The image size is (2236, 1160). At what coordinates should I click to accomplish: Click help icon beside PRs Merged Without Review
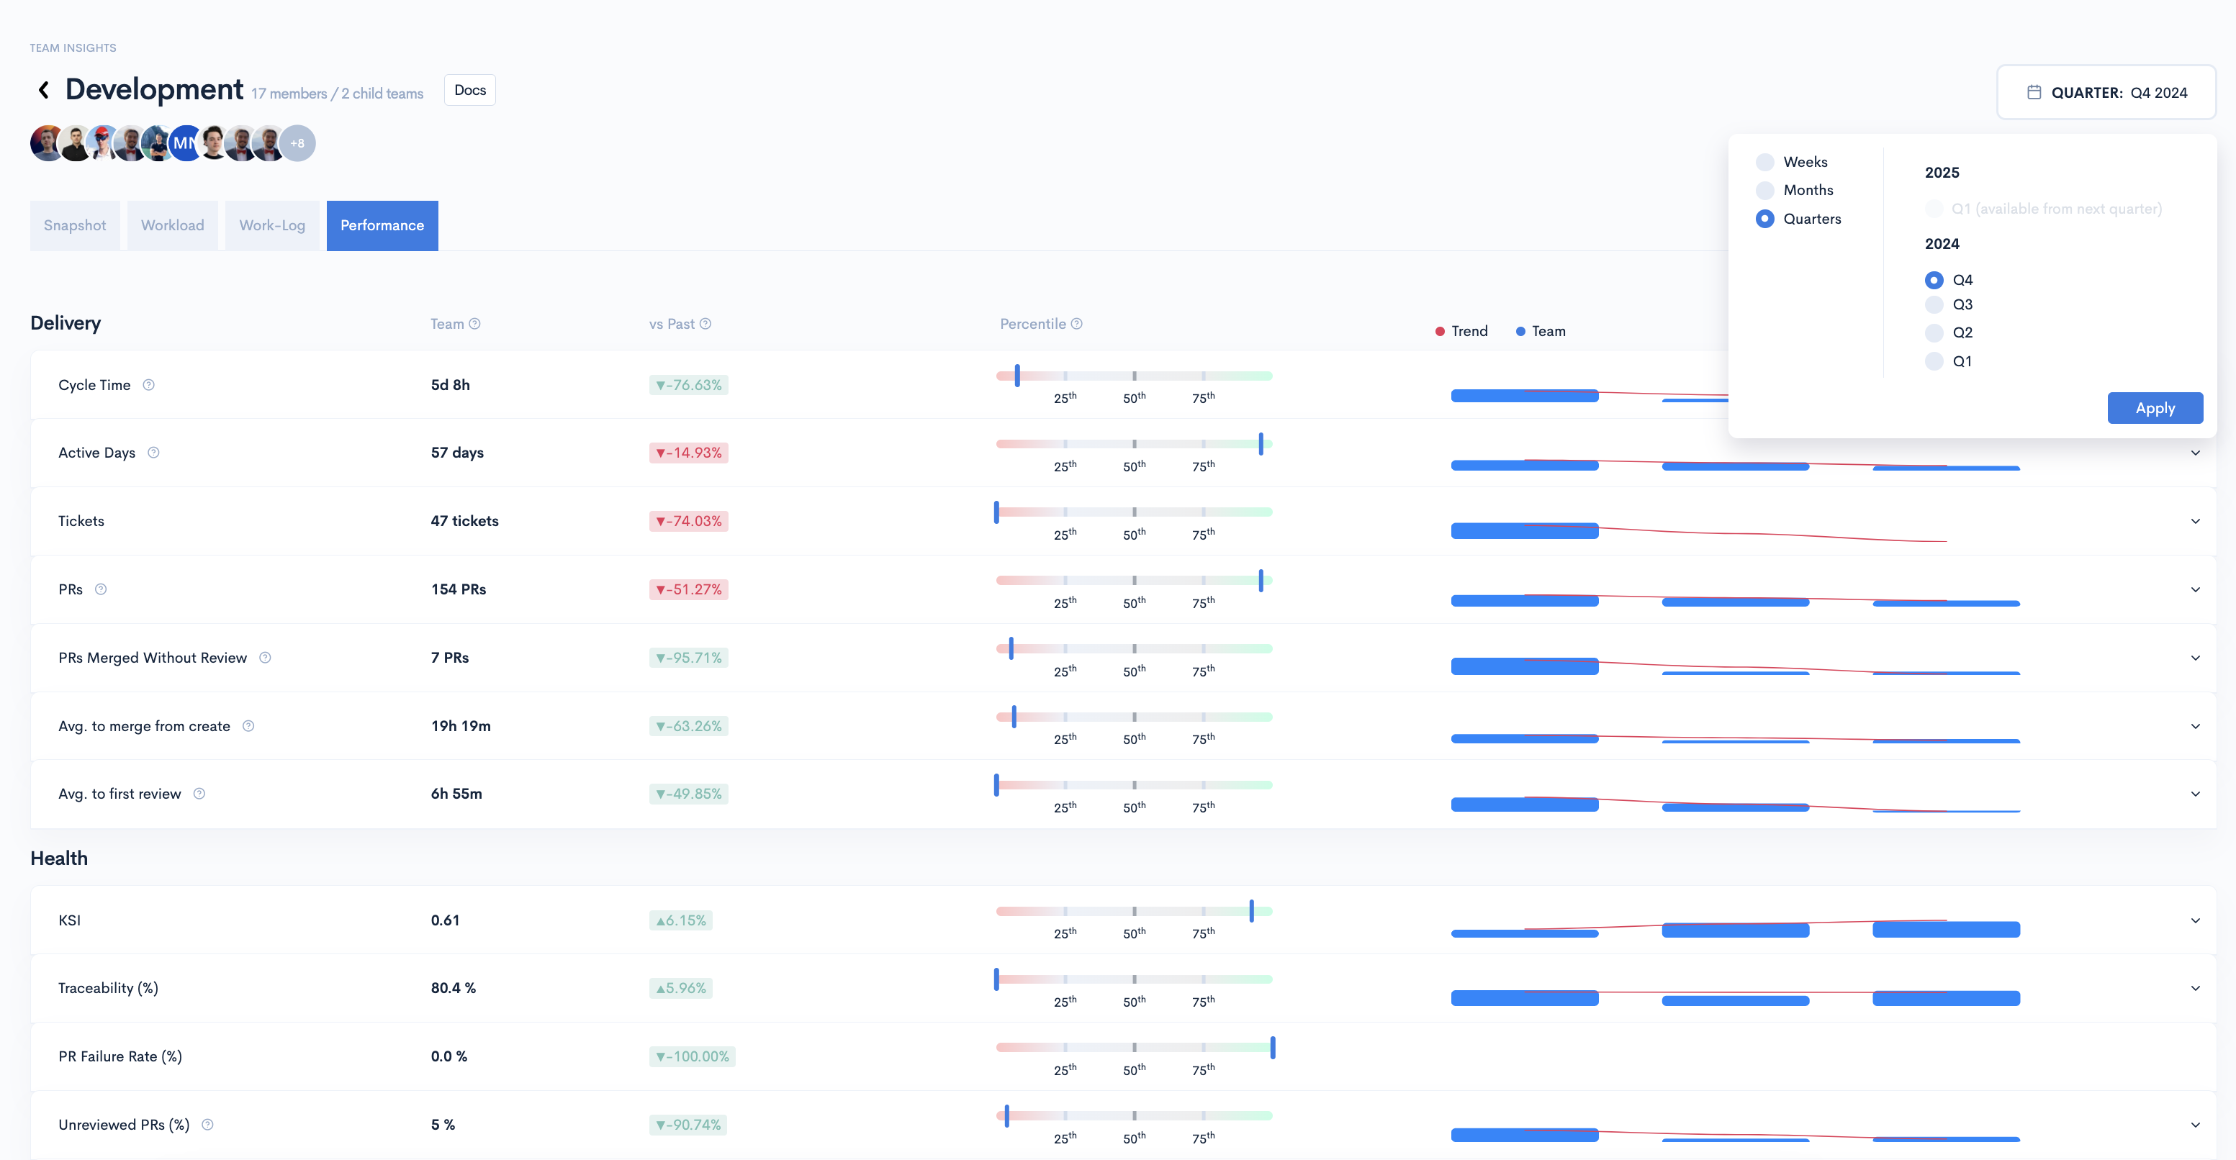pos(266,658)
